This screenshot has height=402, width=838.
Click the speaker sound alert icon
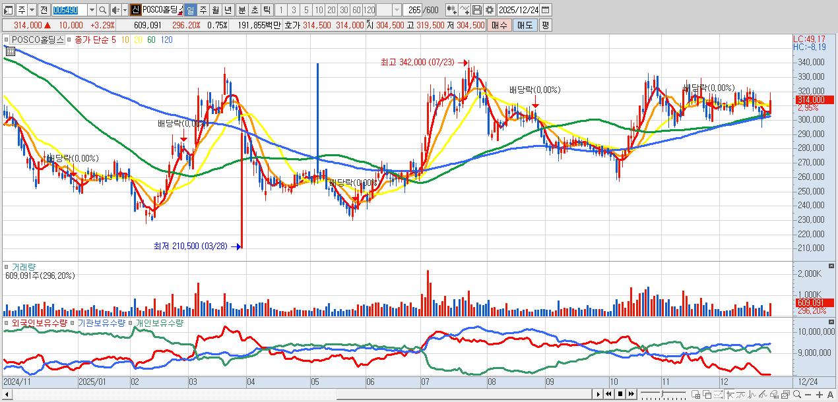click(115, 10)
